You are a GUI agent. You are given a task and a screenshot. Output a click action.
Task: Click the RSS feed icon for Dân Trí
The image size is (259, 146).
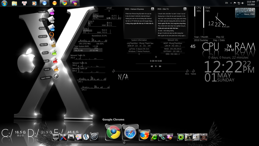(x=185, y=9)
